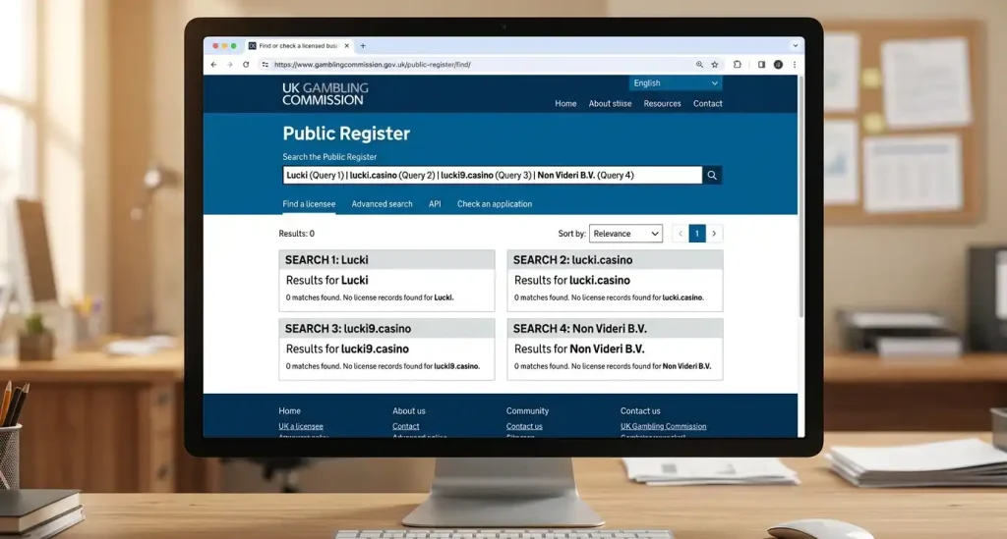Close the 'Find or check a licensed' tab

click(347, 46)
